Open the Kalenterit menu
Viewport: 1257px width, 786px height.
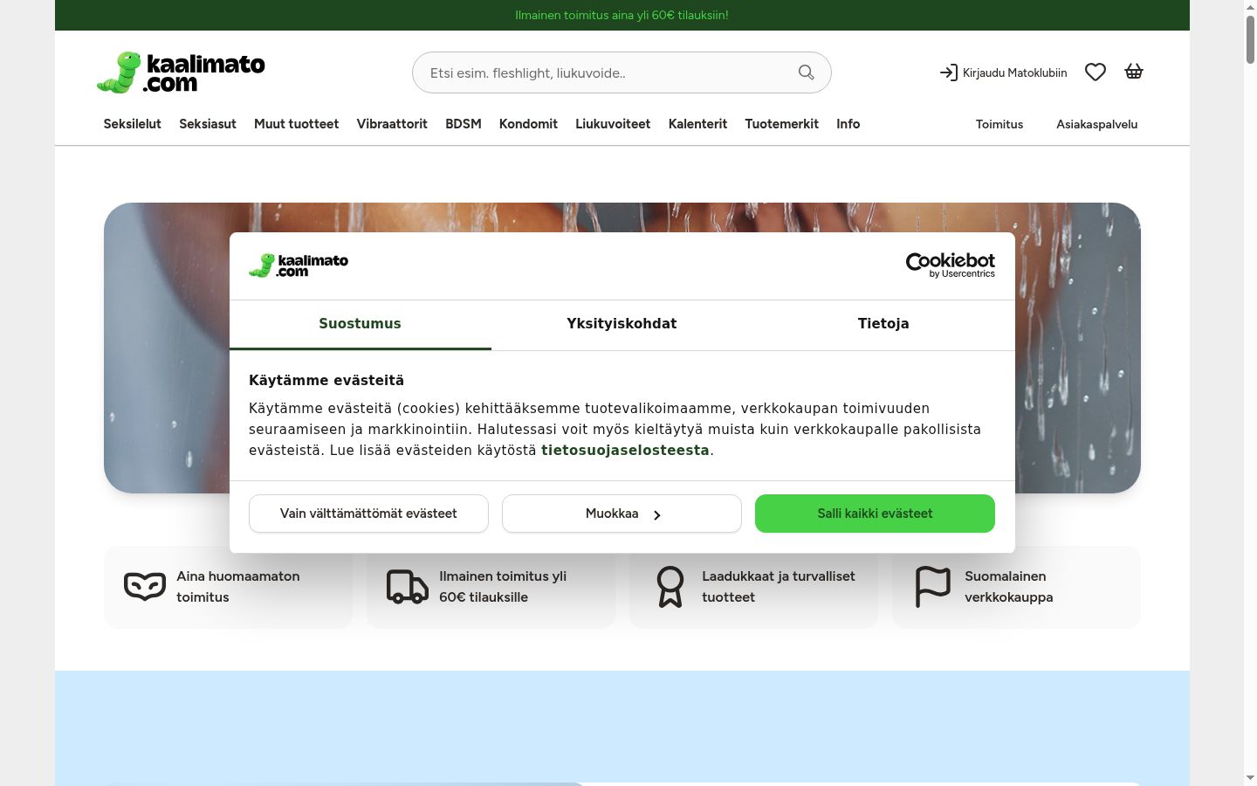[697, 124]
